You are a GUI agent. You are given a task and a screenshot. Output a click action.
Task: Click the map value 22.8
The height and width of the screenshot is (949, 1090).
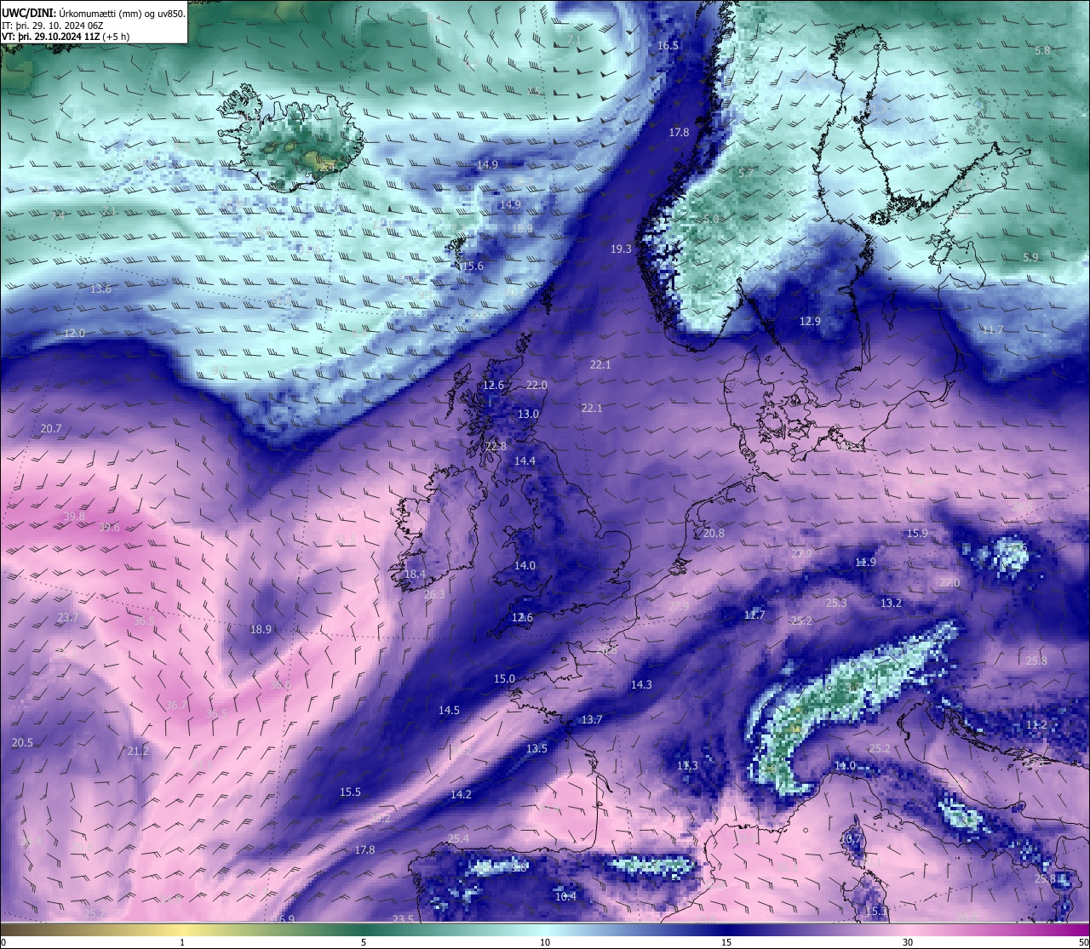496,447
